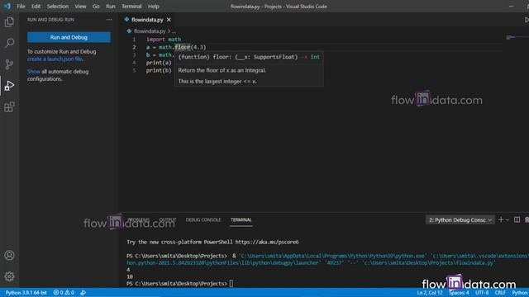Open the Extensions view
The image size is (529, 297).
click(x=9, y=107)
